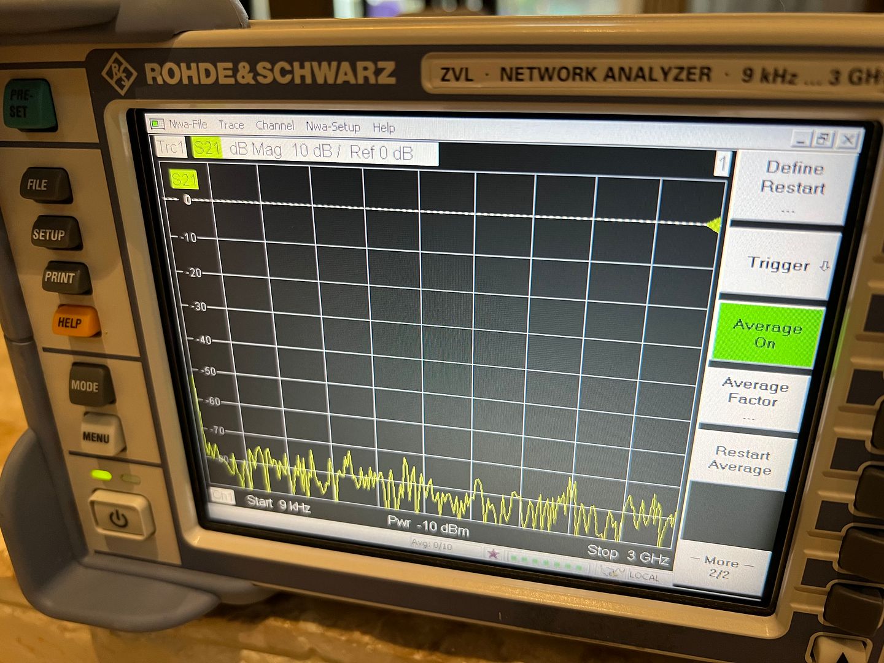The width and height of the screenshot is (884, 663).
Task: Click the dB Mag format label
Action: (x=255, y=150)
